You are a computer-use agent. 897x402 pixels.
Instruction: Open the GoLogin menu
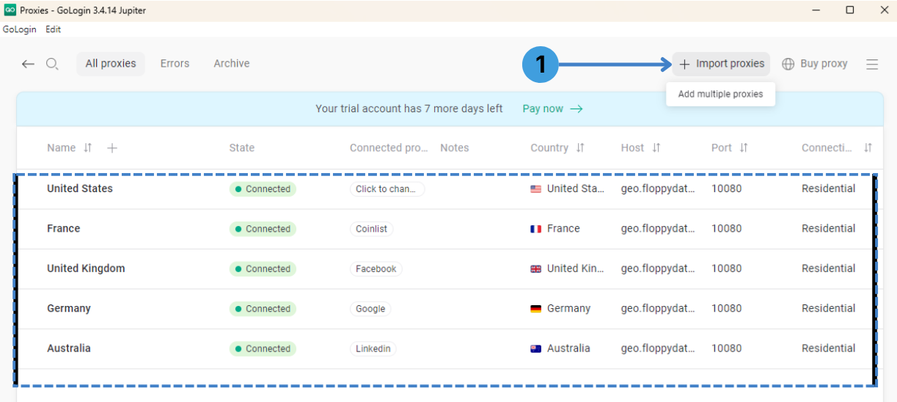pyautogui.click(x=20, y=29)
